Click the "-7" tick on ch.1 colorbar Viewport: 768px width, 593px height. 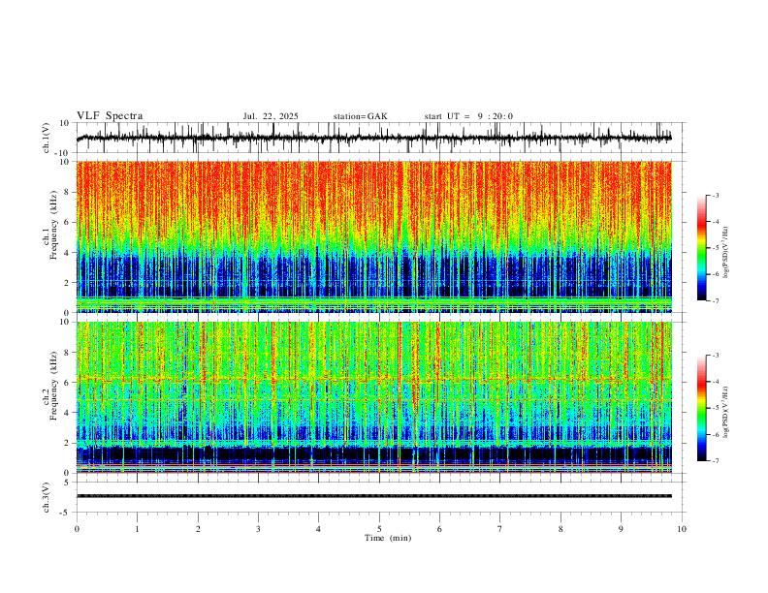coord(716,301)
